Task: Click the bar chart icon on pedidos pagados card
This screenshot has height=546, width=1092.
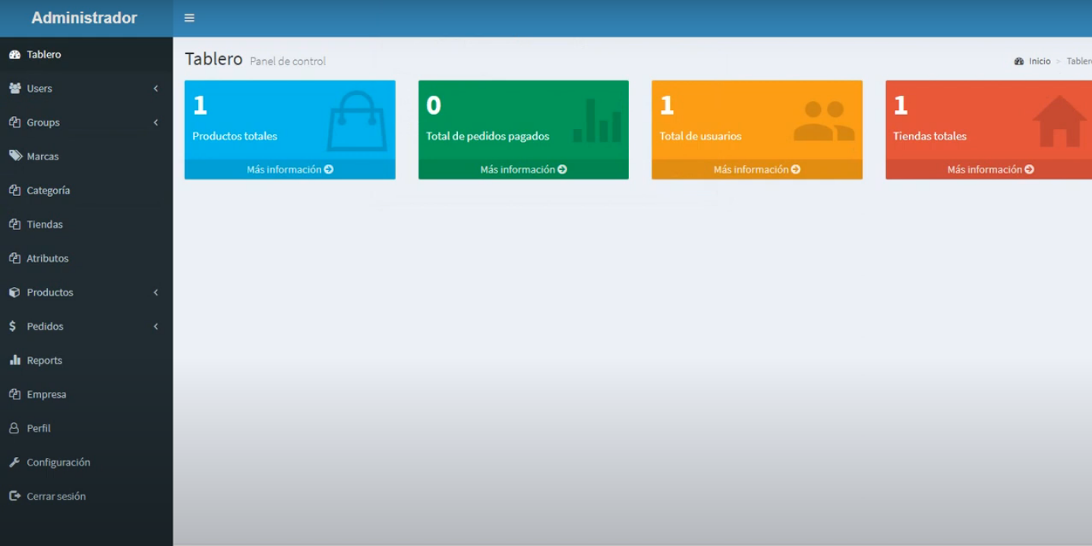Action: 597,121
